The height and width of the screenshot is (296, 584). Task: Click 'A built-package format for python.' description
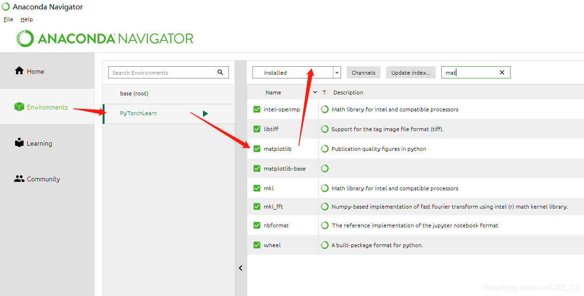(377, 245)
